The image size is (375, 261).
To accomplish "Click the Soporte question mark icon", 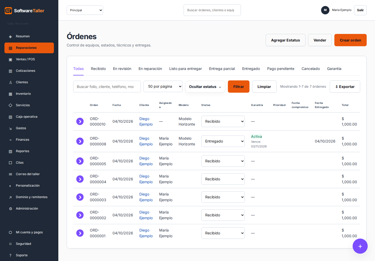I will pos(10,256).
